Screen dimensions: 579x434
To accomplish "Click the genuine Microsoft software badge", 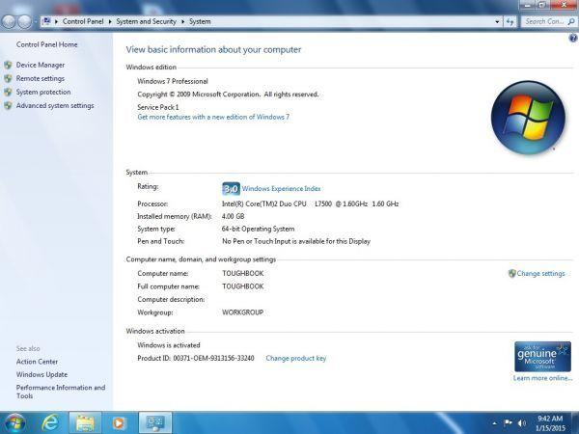I will (542, 356).
